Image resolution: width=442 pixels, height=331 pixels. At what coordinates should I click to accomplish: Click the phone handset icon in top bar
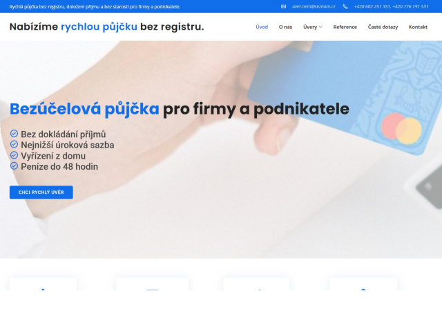click(x=345, y=6)
